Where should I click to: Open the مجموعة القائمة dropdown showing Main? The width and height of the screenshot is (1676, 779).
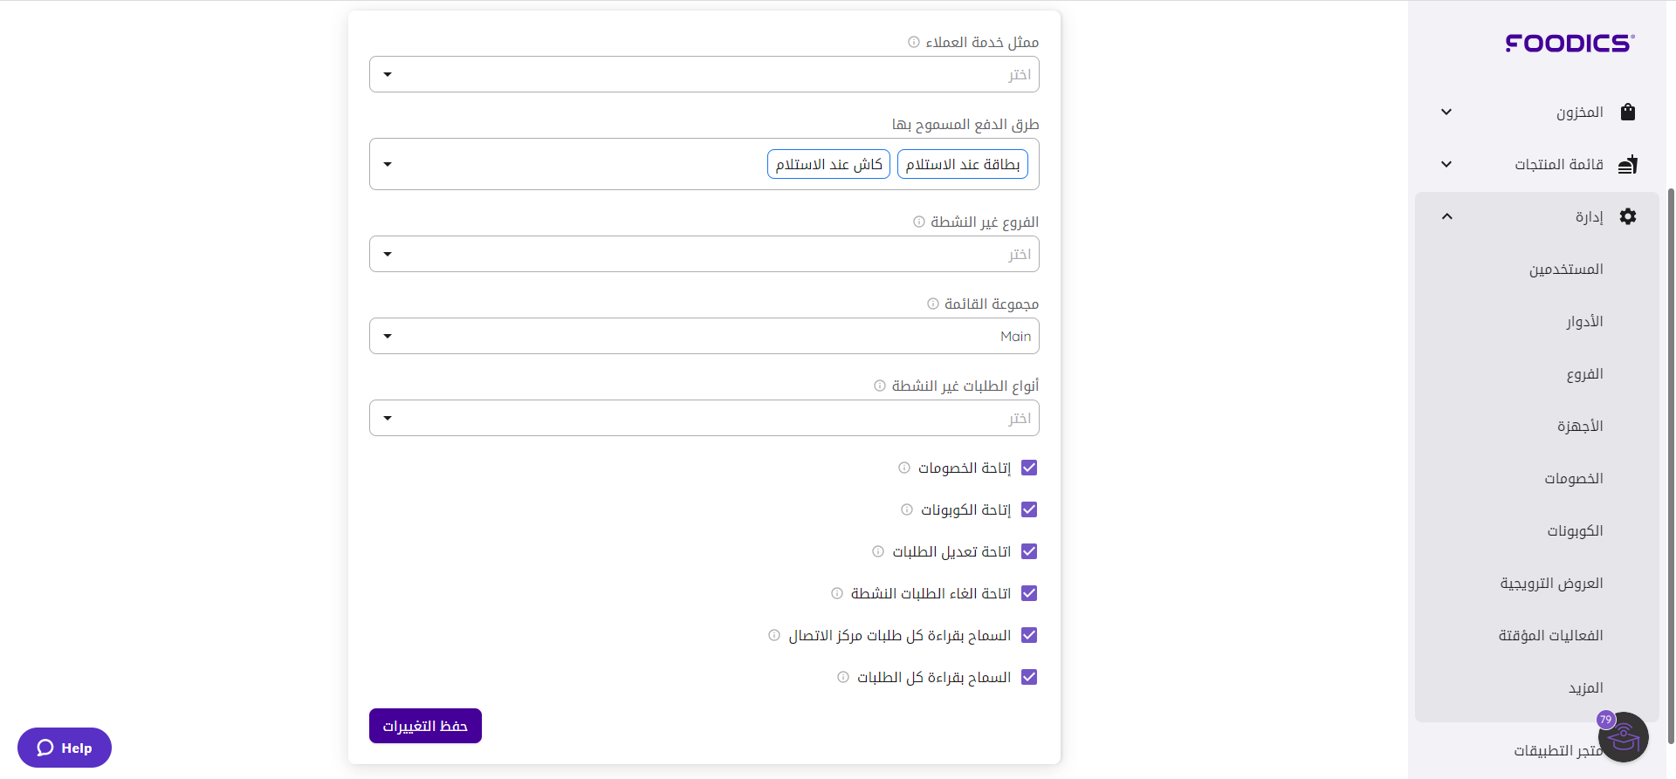point(704,336)
